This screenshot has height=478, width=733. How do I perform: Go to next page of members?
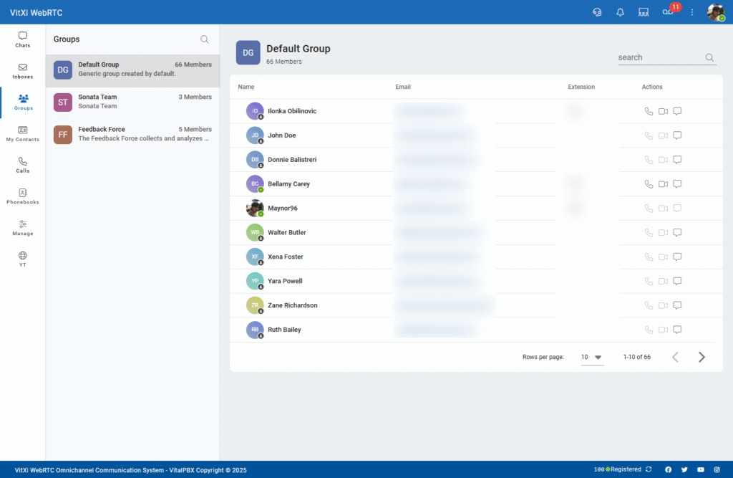(702, 357)
